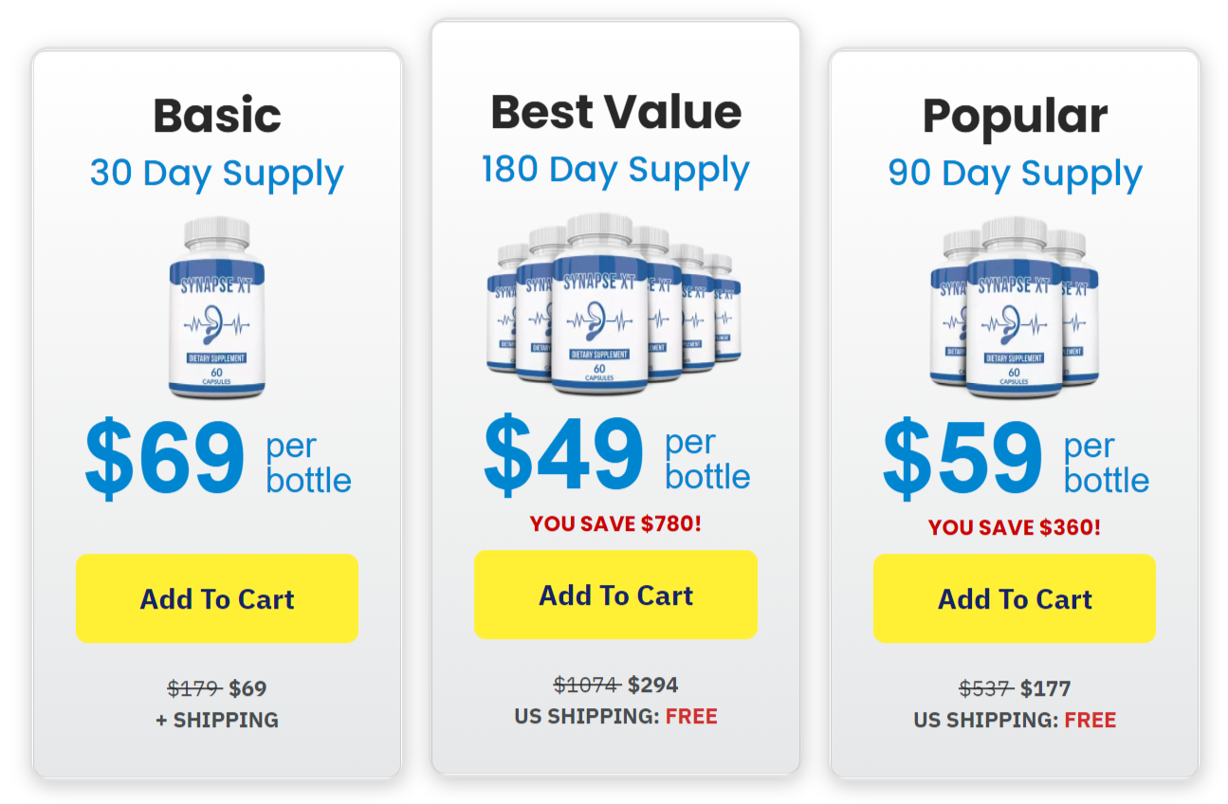The height and width of the screenshot is (804, 1228).
Task: Click the single Synapse XT bottle image
Action: point(217,308)
